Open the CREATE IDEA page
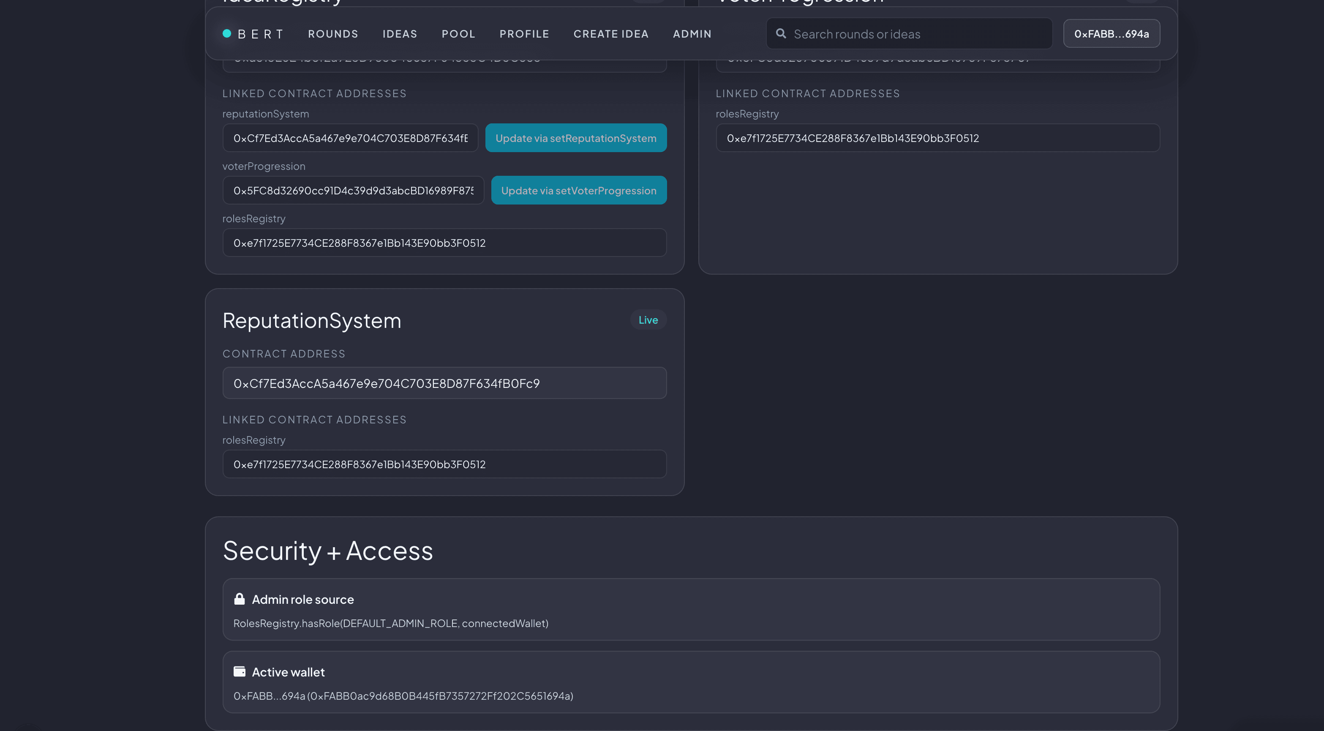This screenshot has height=731, width=1324. [x=611, y=33]
